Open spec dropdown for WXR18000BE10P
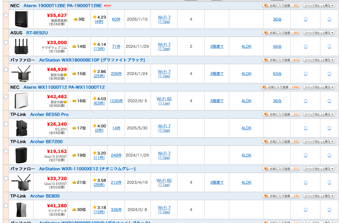The image size is (339, 223). [319, 60]
